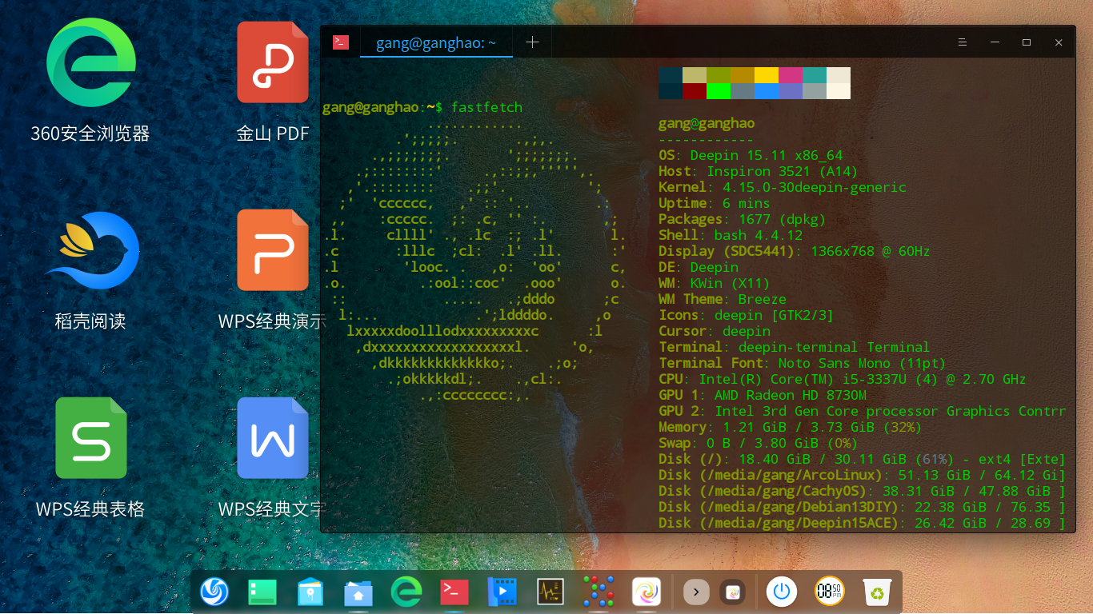Open WPS经典表格 from the desktop
The width and height of the screenshot is (1093, 614).
[90, 437]
